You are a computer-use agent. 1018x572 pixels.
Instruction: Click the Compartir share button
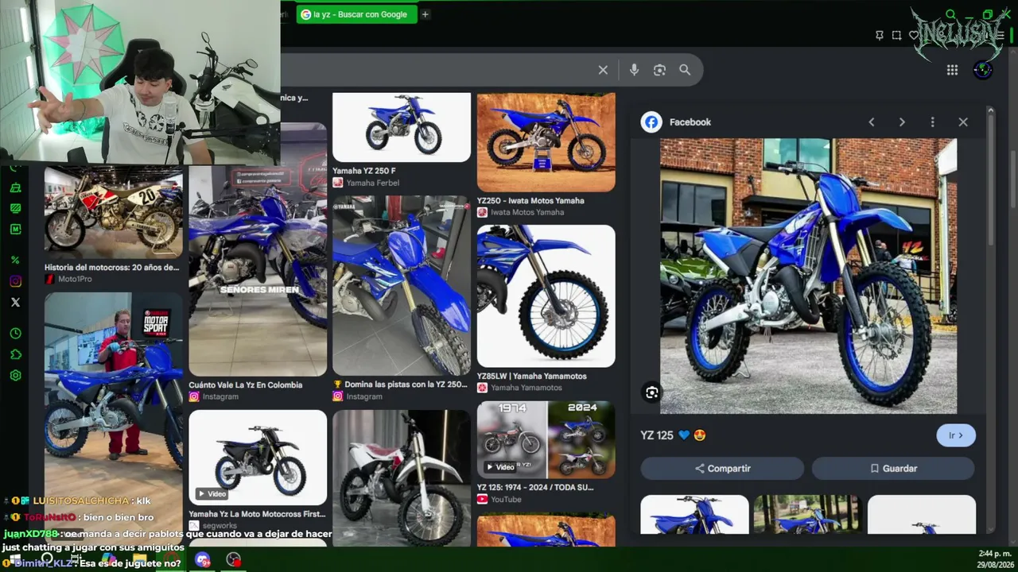722,469
